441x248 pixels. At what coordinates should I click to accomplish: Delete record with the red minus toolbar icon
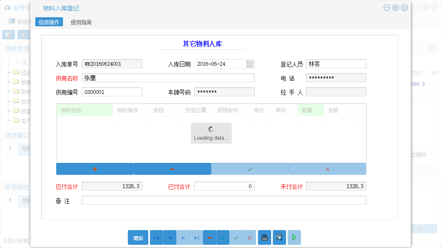tap(209, 237)
